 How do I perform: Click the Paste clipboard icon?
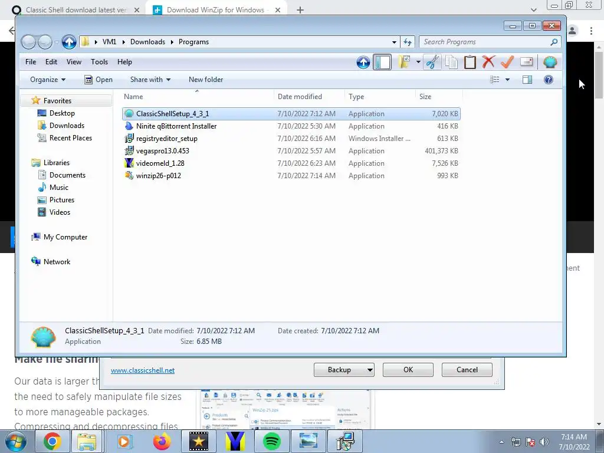[x=470, y=62]
